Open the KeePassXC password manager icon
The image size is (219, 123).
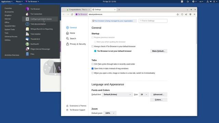tap(27, 44)
